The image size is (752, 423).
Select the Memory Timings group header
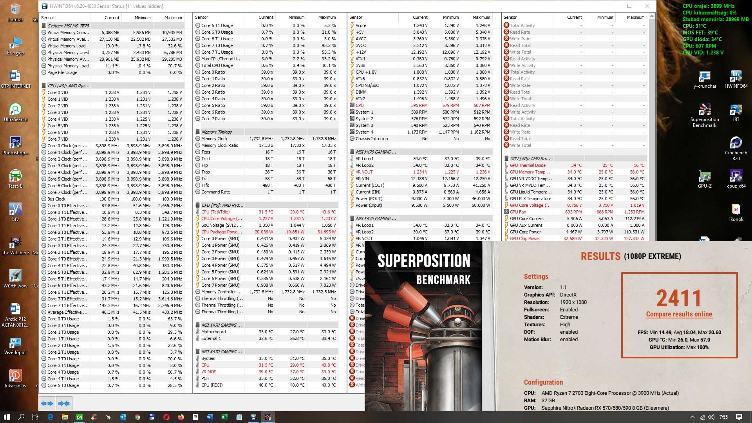tap(266, 132)
